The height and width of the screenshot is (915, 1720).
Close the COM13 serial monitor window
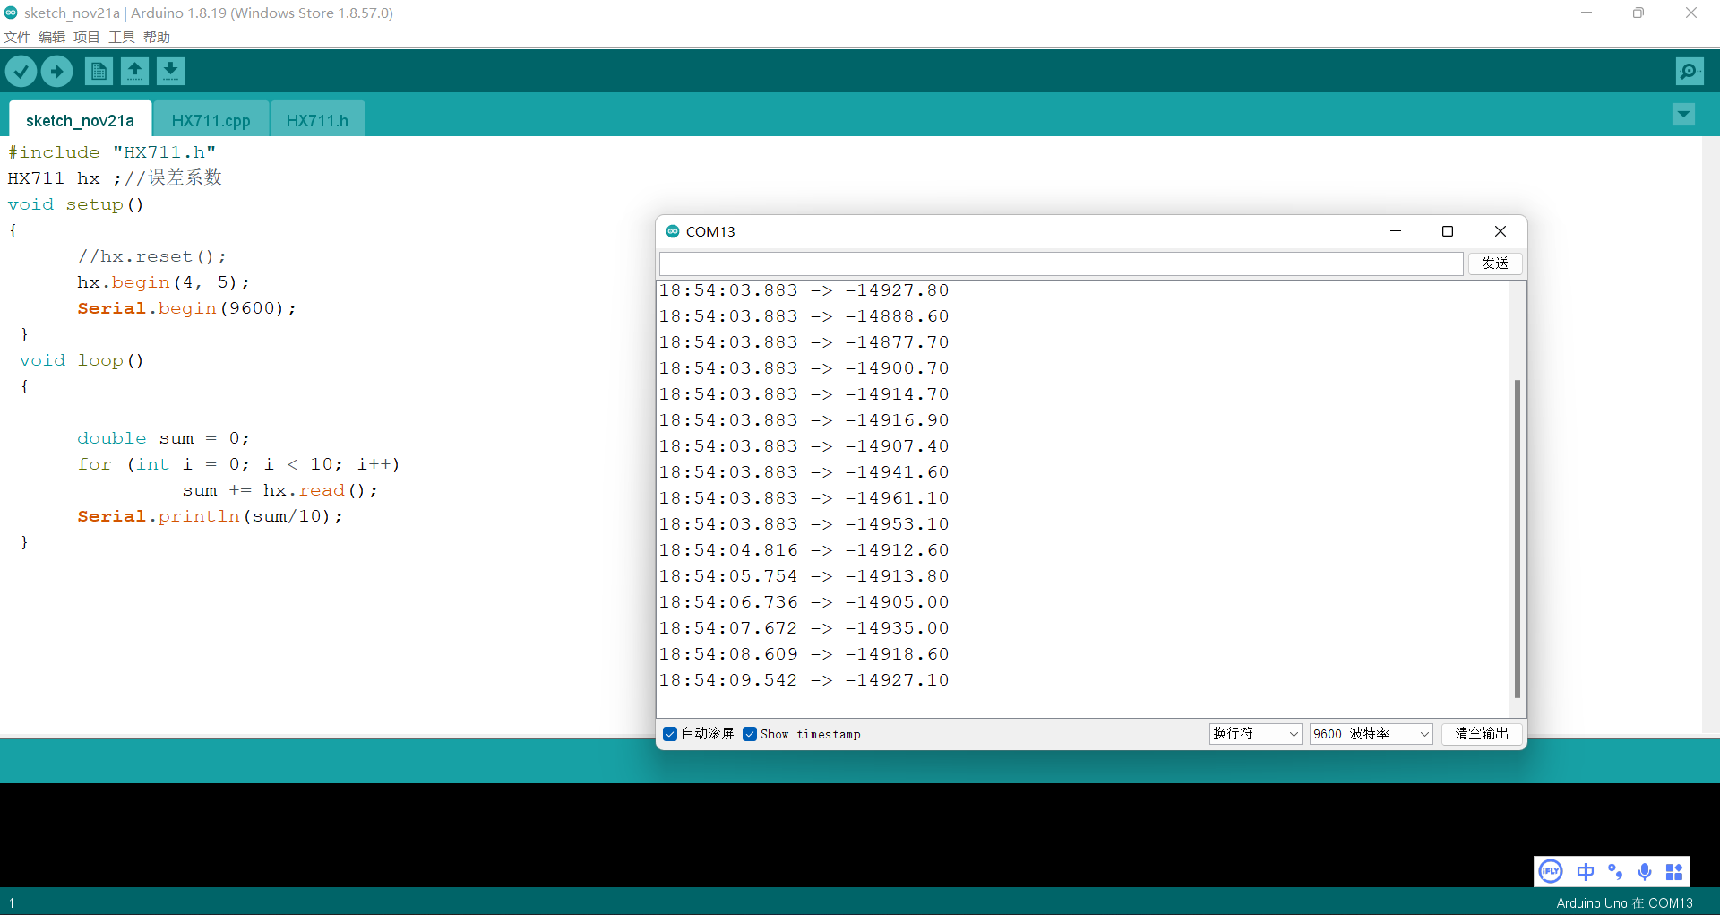click(x=1501, y=231)
